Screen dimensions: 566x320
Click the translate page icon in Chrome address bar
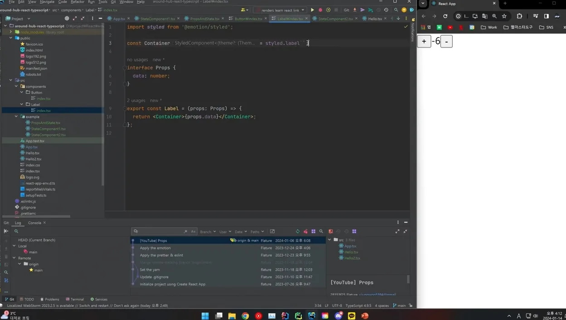tap(485, 16)
